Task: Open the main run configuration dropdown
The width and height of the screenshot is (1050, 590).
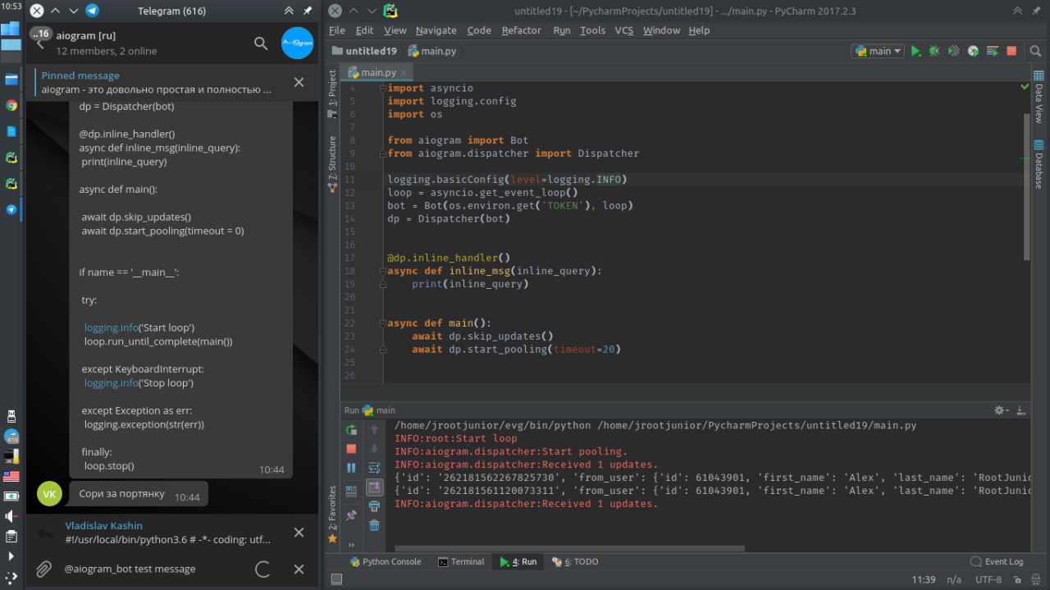Action: tap(878, 51)
